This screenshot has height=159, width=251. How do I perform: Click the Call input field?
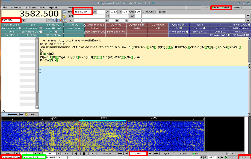coord(89,16)
